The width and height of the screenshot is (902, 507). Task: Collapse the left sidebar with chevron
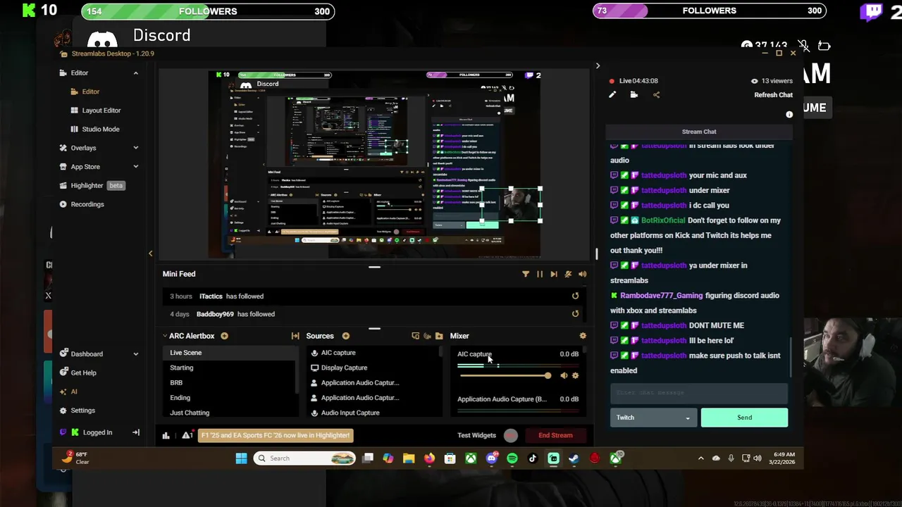point(150,254)
